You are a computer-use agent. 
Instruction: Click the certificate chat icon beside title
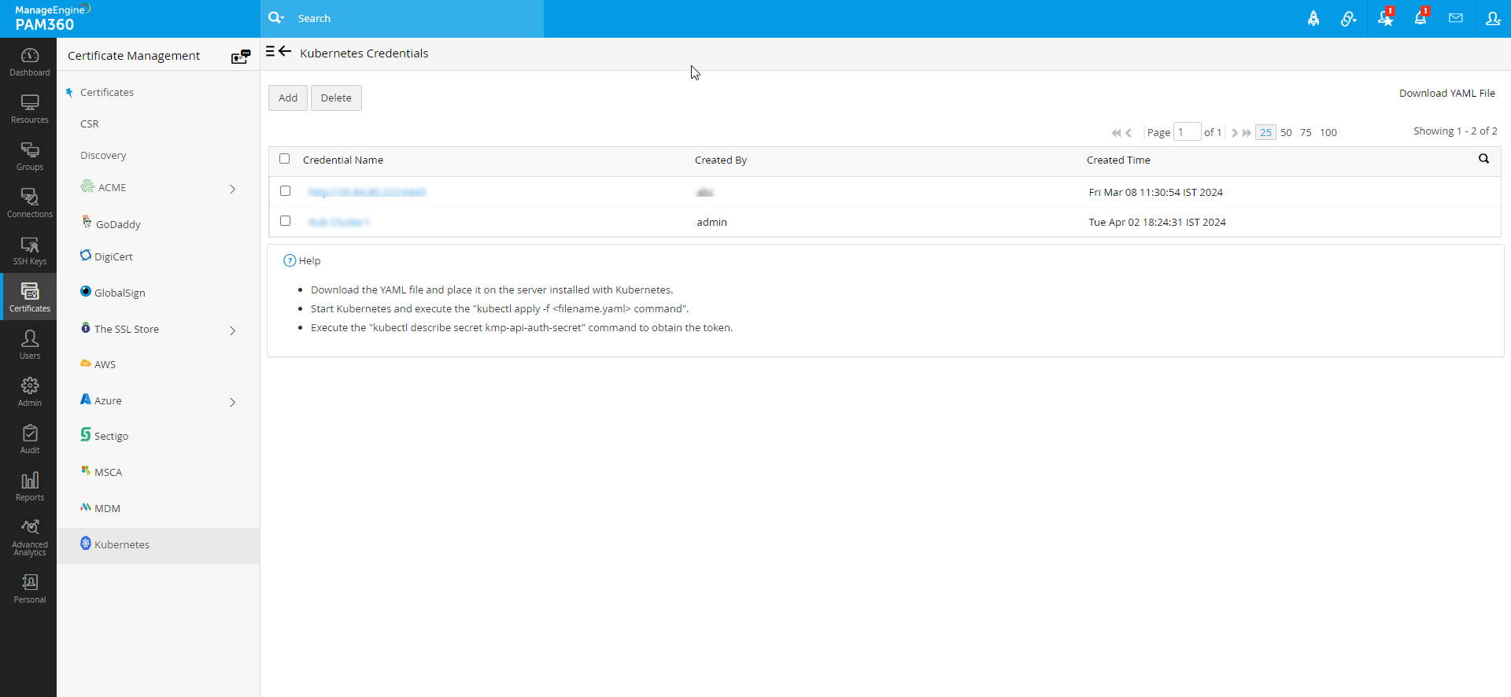click(240, 57)
